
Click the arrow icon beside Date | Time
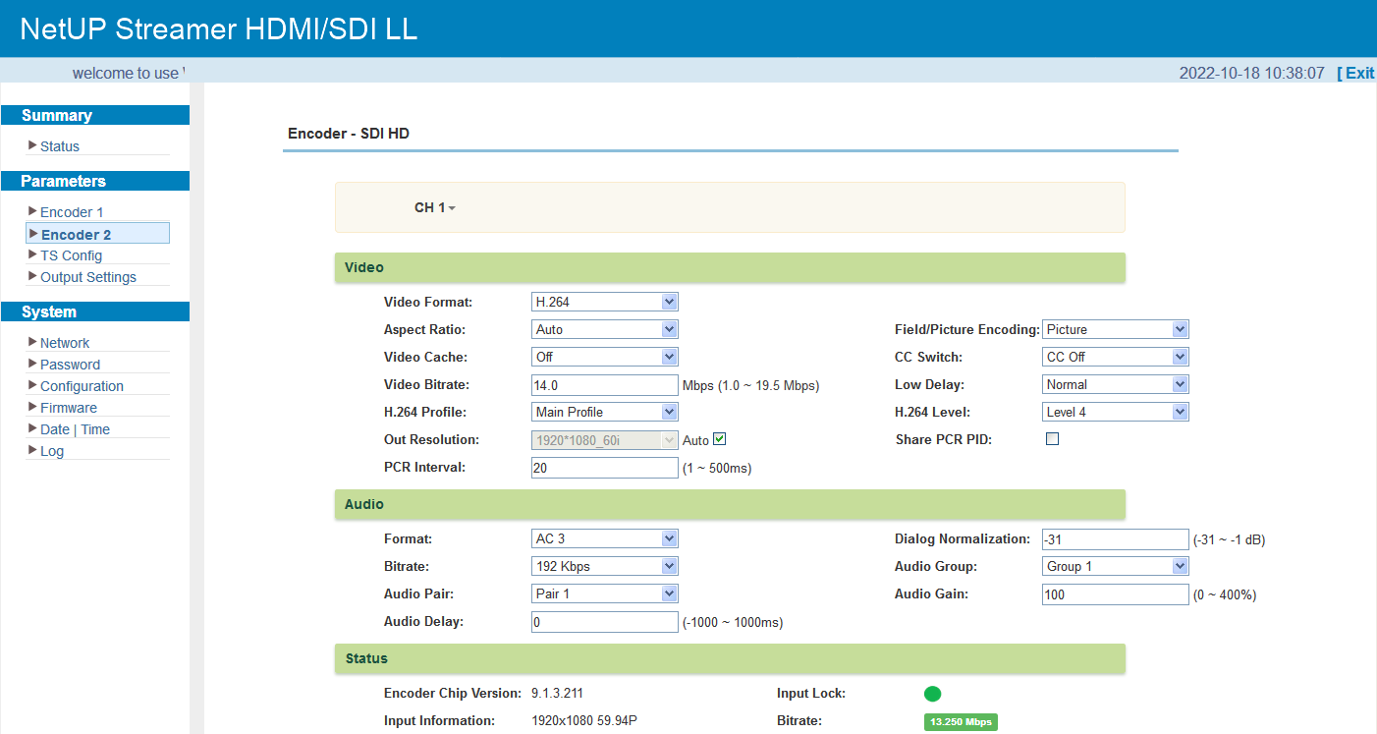(33, 428)
